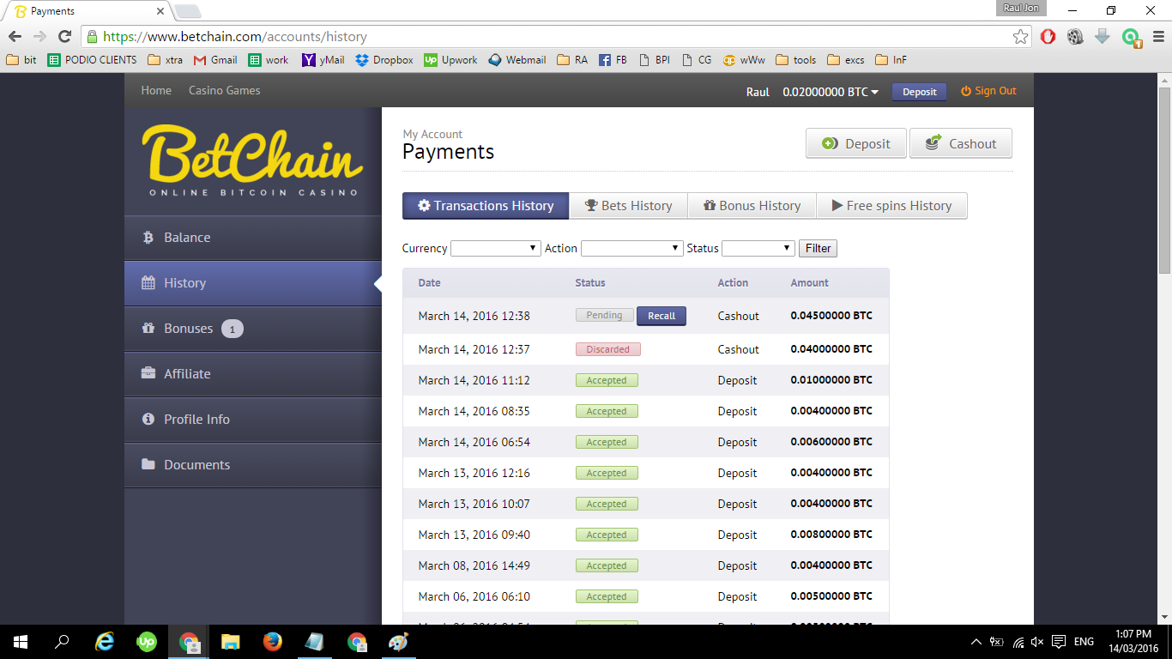Screen dimensions: 1172x659
Task: Open the Upwork app in taskbar
Action: pyautogui.click(x=147, y=642)
